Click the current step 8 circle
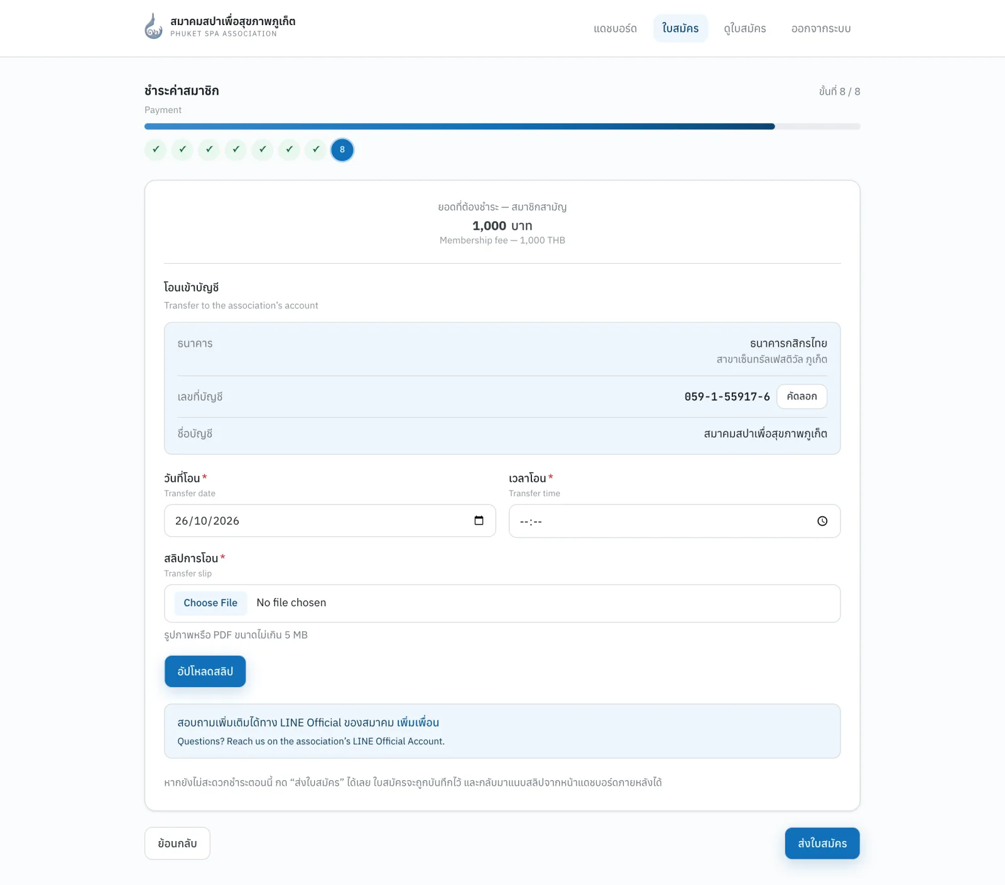 tap(342, 149)
